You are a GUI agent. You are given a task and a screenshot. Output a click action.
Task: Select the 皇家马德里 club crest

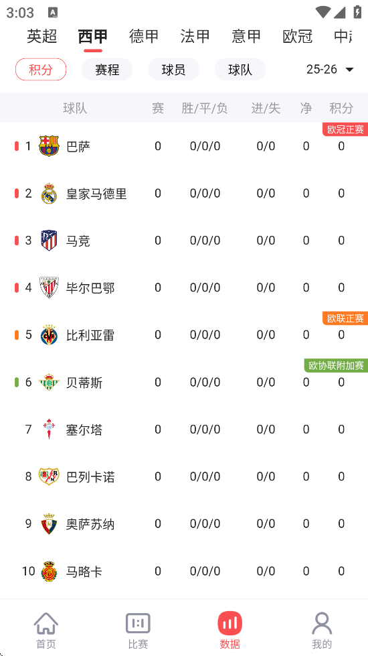click(x=49, y=193)
